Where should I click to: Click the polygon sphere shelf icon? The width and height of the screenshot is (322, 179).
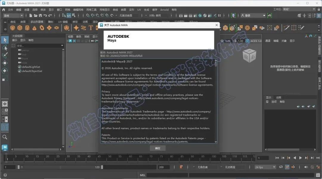pos(13,28)
